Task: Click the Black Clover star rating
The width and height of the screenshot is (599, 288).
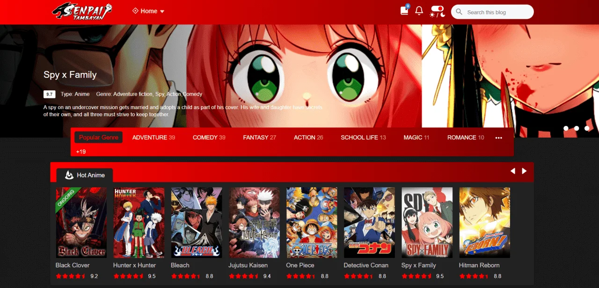Action: 70,276
